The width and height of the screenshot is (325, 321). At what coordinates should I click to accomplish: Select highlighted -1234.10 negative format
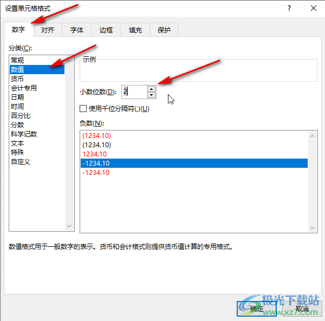(194, 163)
